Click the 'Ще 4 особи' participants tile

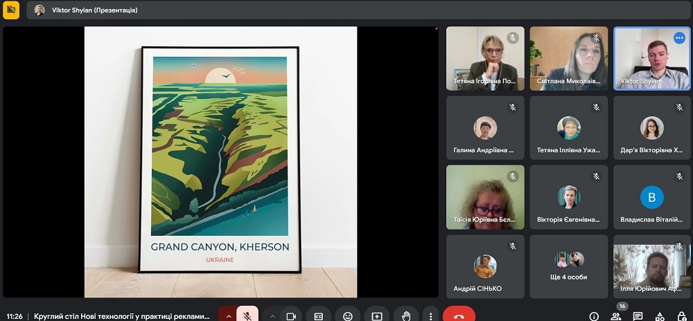coord(568,266)
